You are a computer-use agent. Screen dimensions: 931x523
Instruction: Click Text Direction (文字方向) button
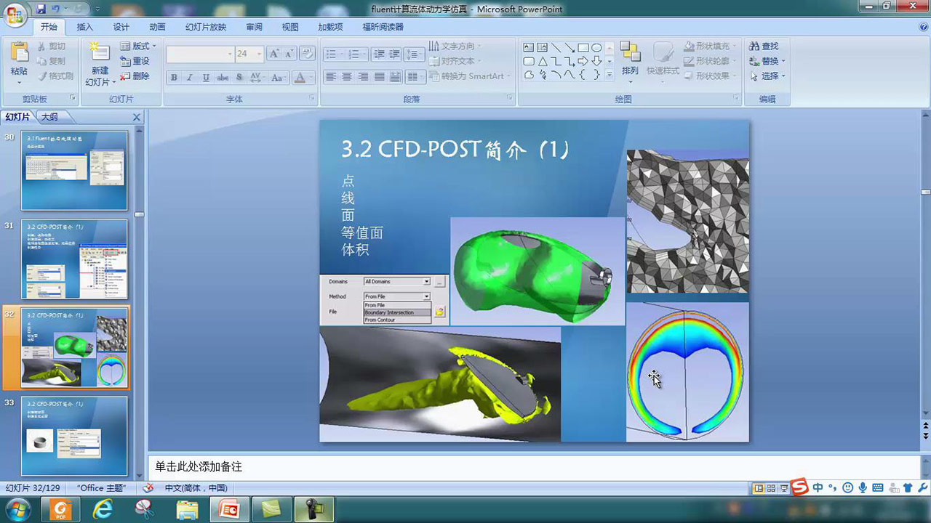(455, 46)
